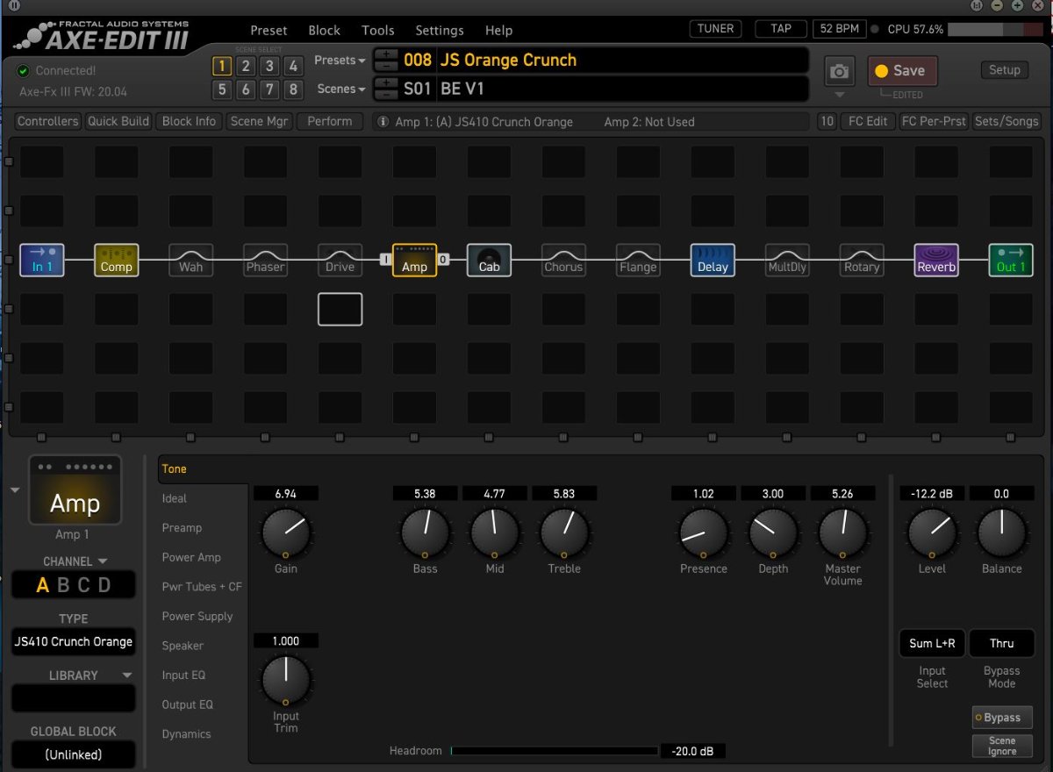Click the Level knob

tap(932, 532)
